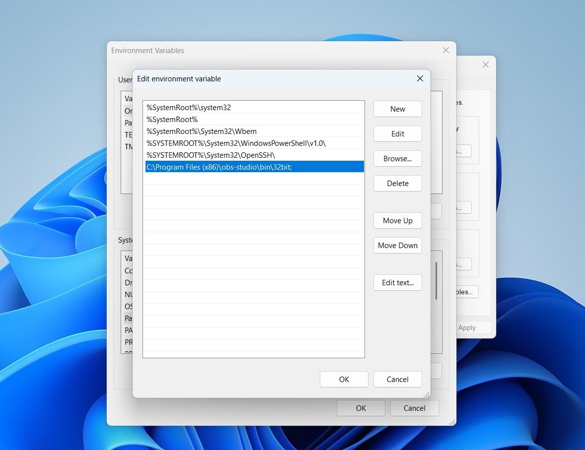The image size is (585, 450).
Task: Click the system variables list scrollbar
Action: pos(436,281)
